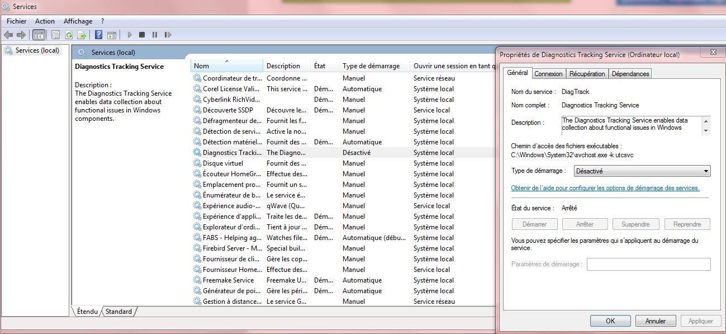Image resolution: width=726 pixels, height=334 pixels.
Task: Click the Pause Service icon in toolbar
Action: point(155,35)
